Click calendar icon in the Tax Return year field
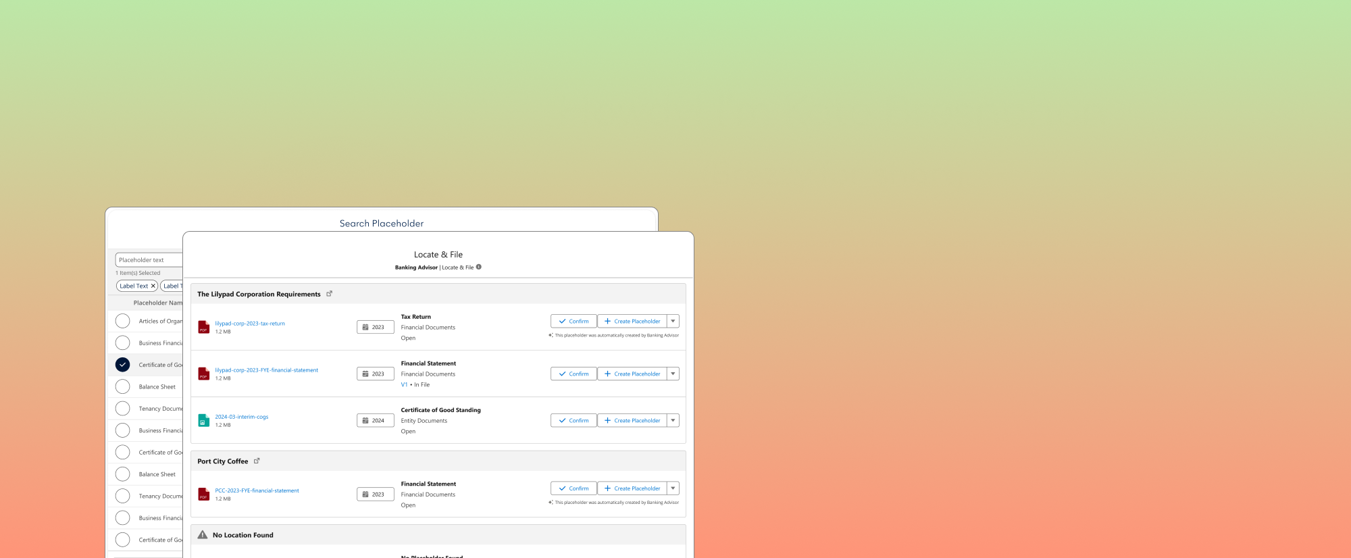This screenshot has width=1351, height=558. click(x=365, y=327)
